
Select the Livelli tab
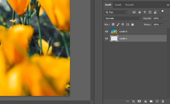[x=108, y=5]
